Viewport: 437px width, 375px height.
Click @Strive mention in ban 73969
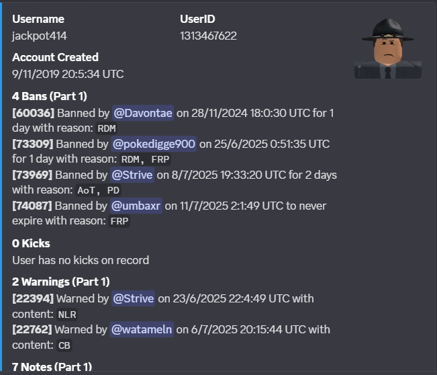pyautogui.click(x=132, y=175)
